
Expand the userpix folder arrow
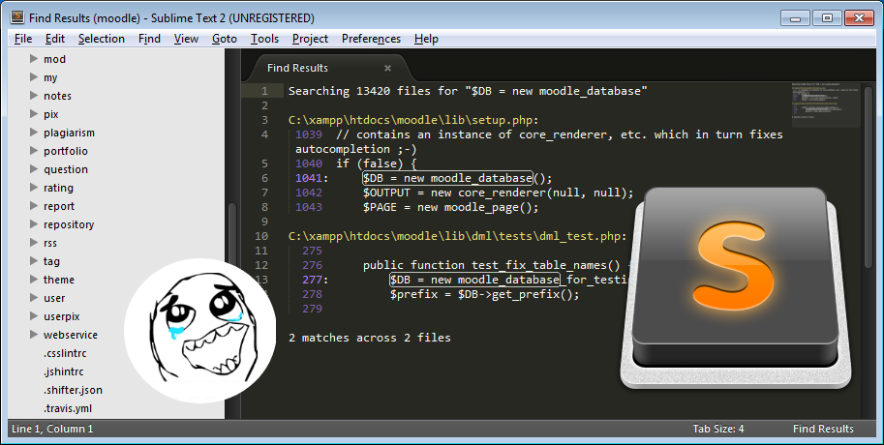(34, 316)
